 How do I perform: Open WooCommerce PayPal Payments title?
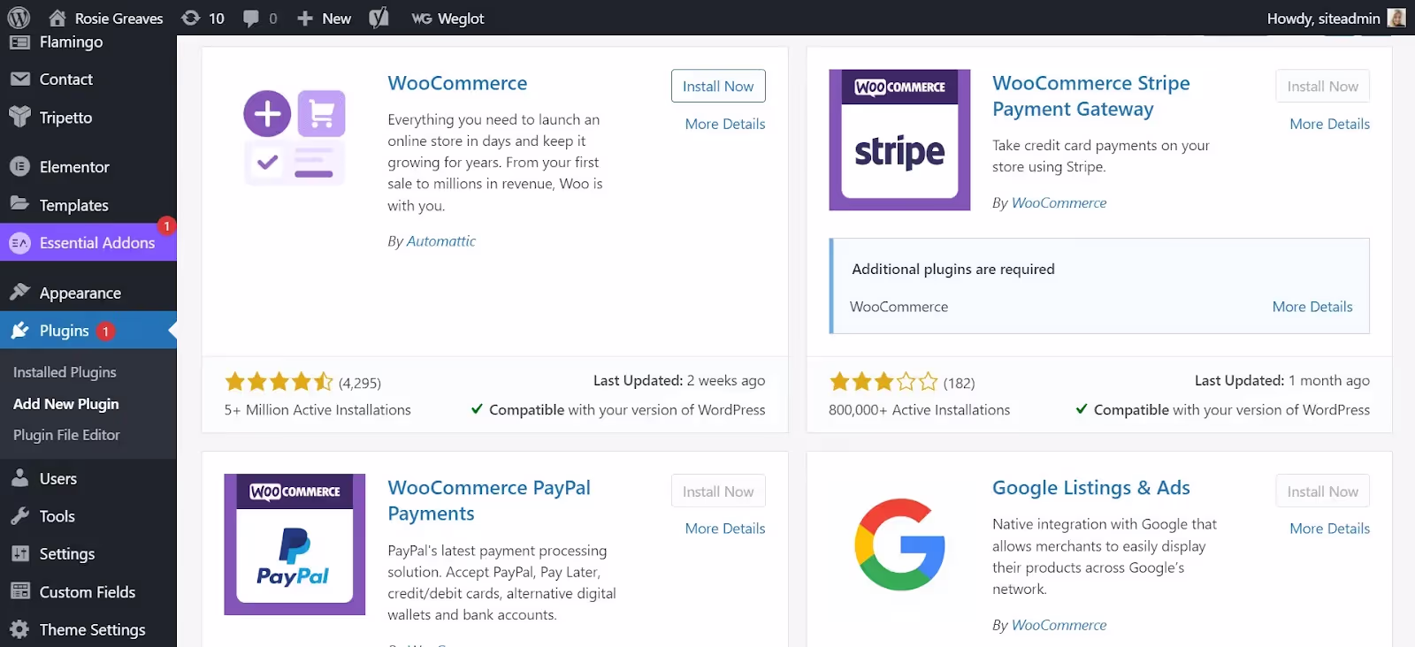pos(489,500)
